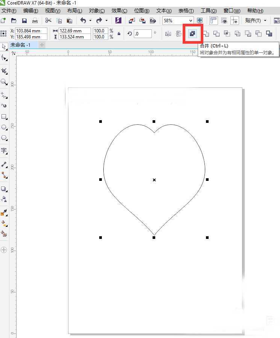The height and width of the screenshot is (338, 280).
Task: Select the Crop tool in toolbox
Action: coord(4,71)
